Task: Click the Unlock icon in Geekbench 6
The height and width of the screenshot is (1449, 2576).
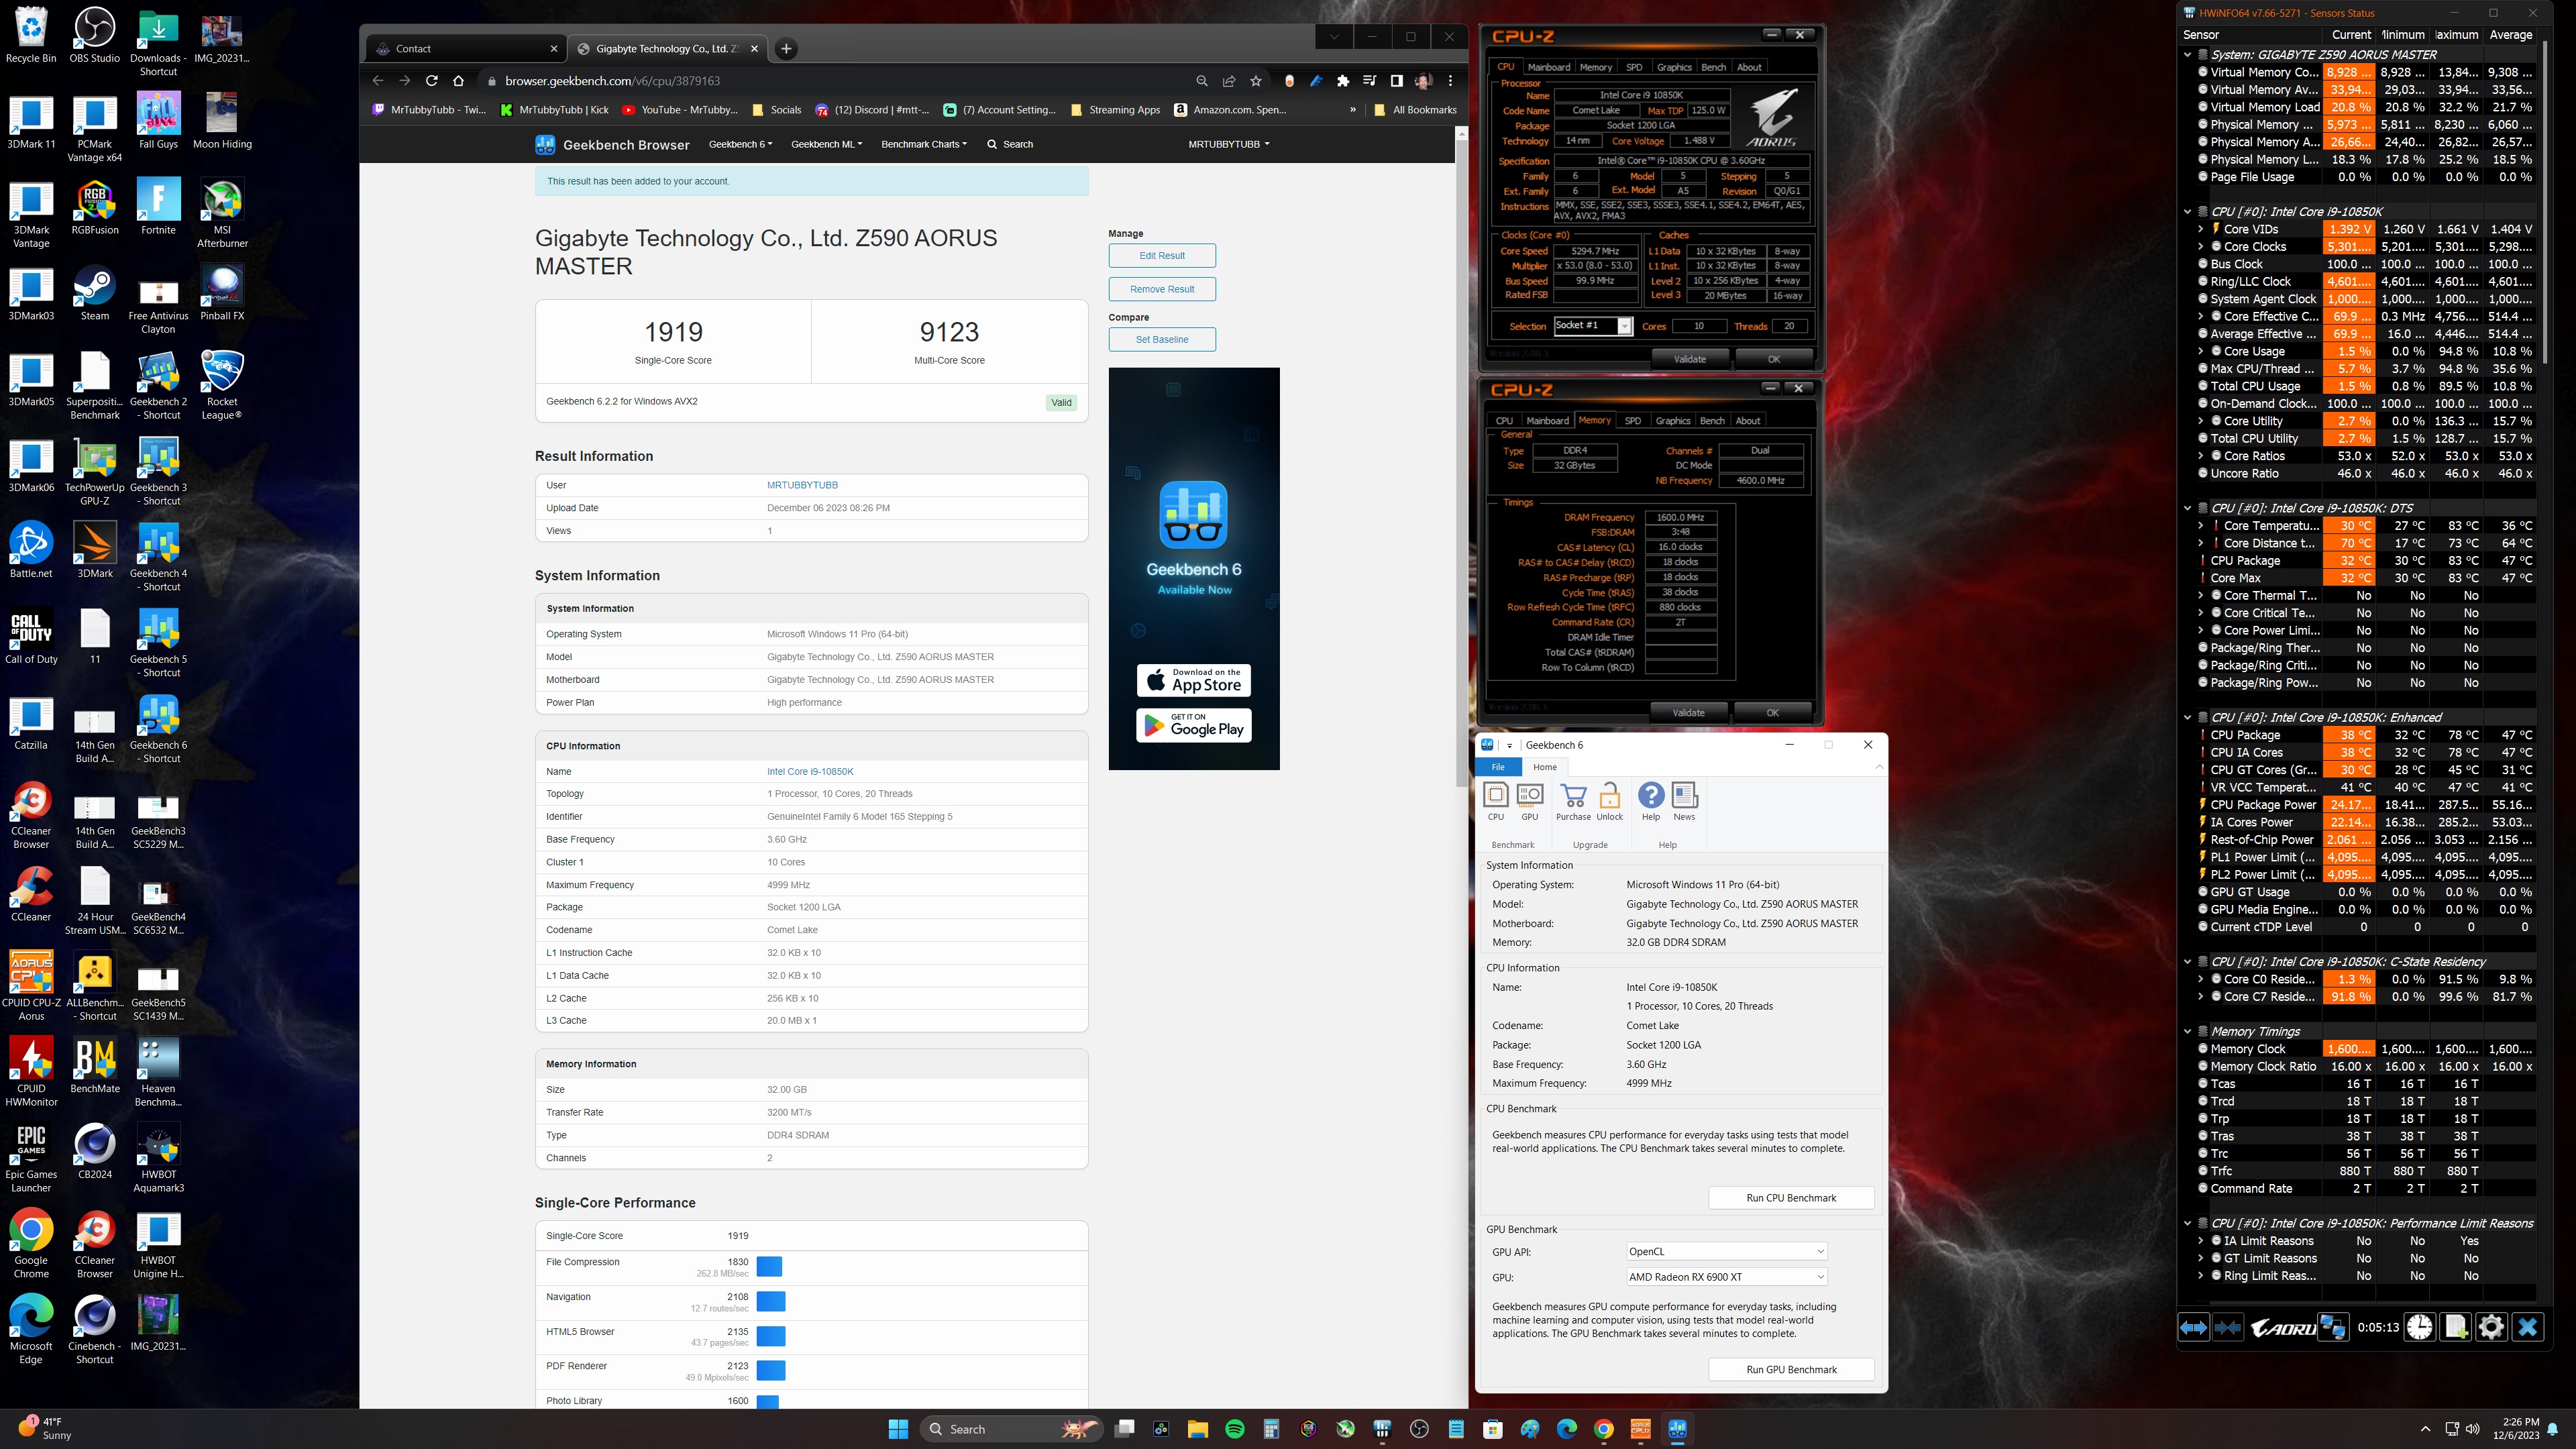Action: (x=1610, y=802)
